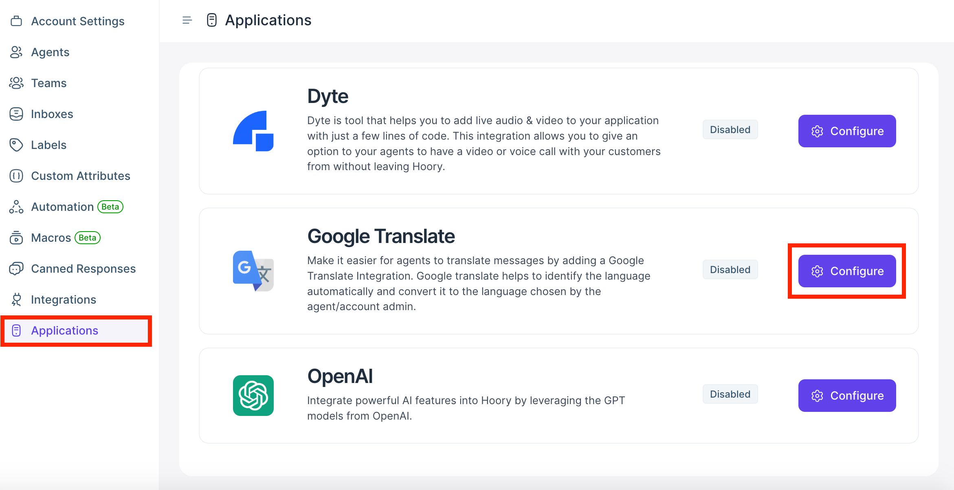Click the Applications sidebar page icon
Image resolution: width=954 pixels, height=490 pixels.
[16, 330]
